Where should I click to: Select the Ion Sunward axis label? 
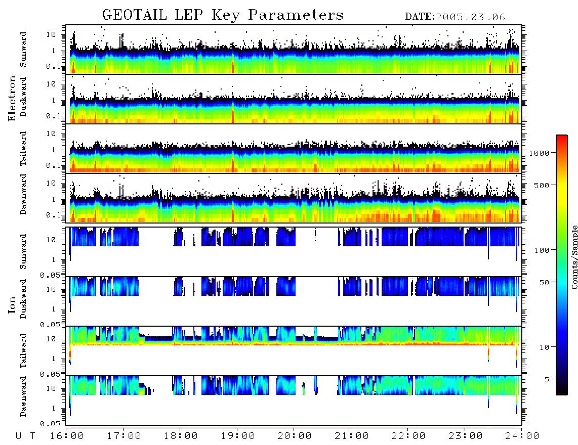(x=23, y=252)
